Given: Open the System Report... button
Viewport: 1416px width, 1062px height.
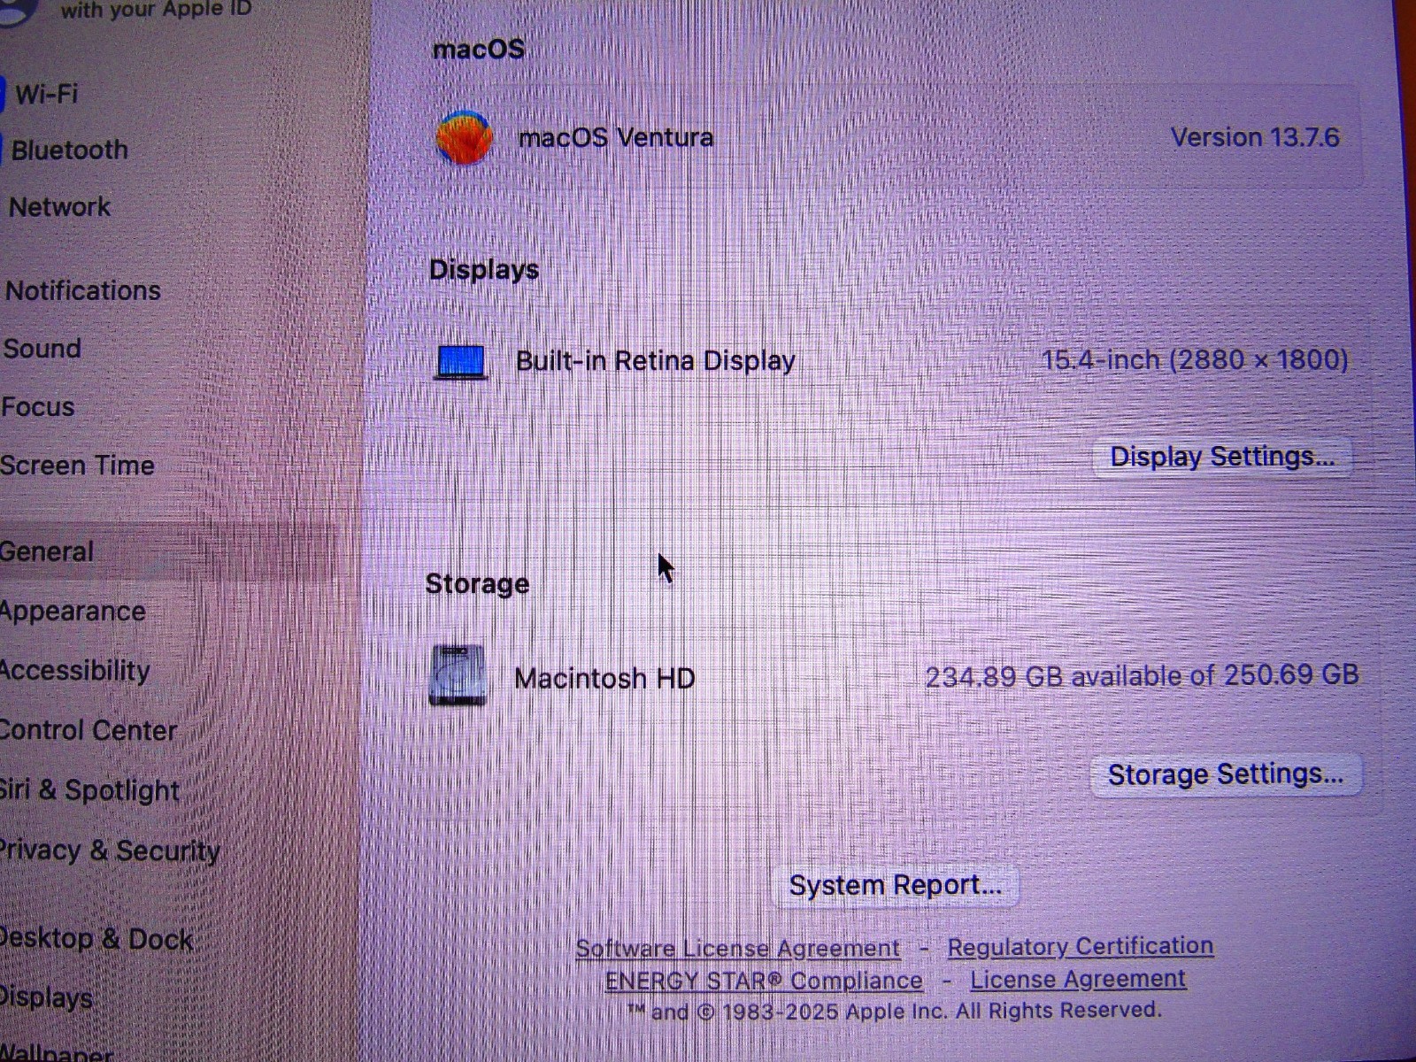Looking at the screenshot, I should 896,886.
